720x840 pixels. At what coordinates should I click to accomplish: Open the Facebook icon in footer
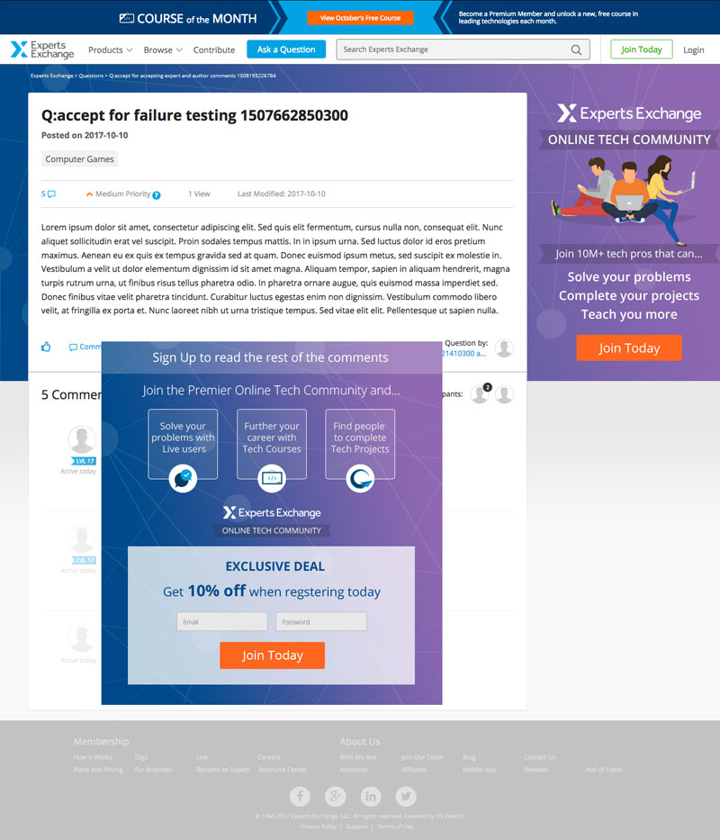300,796
